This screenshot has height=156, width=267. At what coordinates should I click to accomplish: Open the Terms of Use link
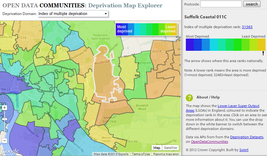(x=141, y=154)
